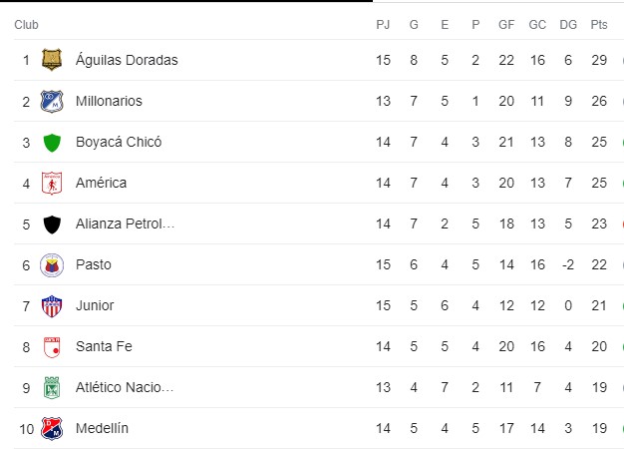
Task: Open the Santa Fe team link
Action: click(x=104, y=346)
